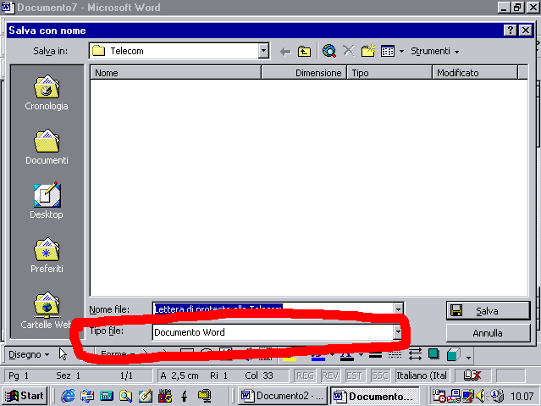The image size is (541, 406).
Task: Expand the Nome file dropdown arrow
Action: [x=398, y=309]
